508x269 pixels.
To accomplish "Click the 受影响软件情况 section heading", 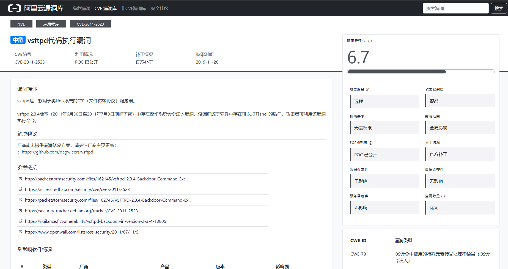I will click(35, 249).
